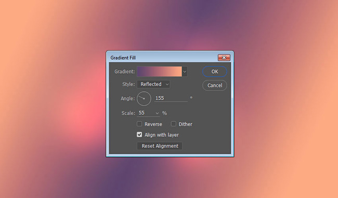The width and height of the screenshot is (338, 198).
Task: Enable the Dither checkbox
Action: click(174, 124)
